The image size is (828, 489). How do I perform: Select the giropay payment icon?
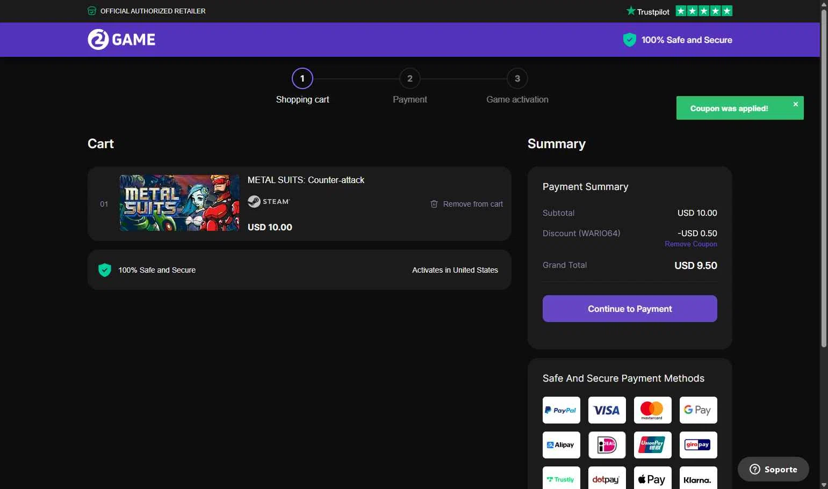click(x=699, y=445)
